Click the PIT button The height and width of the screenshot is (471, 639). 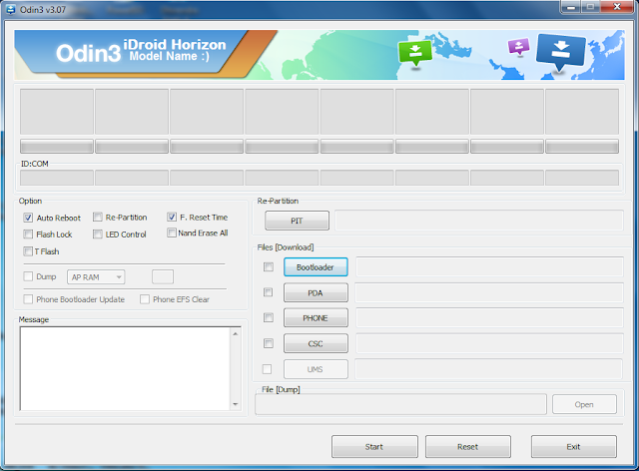298,221
